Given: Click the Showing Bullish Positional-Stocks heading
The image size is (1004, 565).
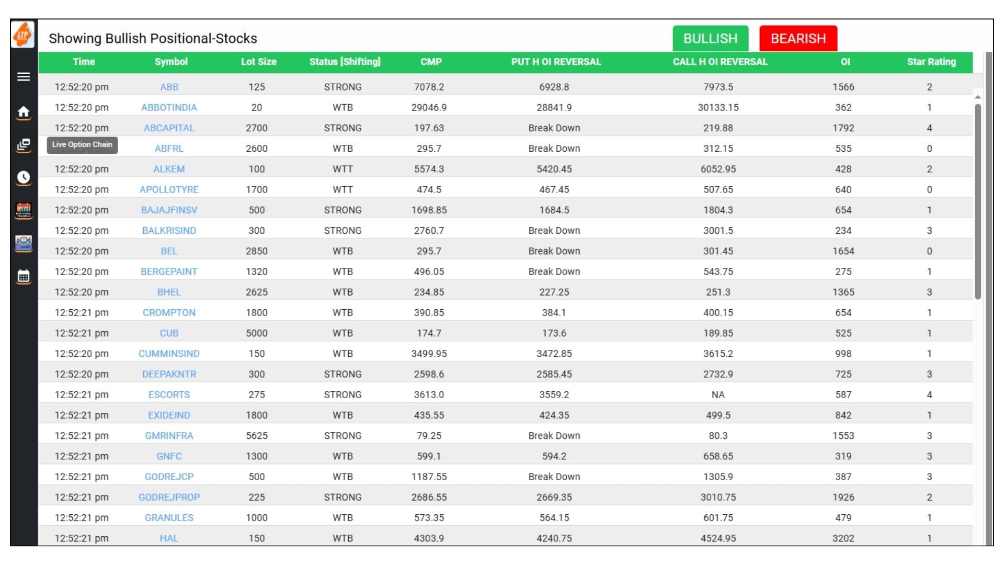Looking at the screenshot, I should [153, 38].
